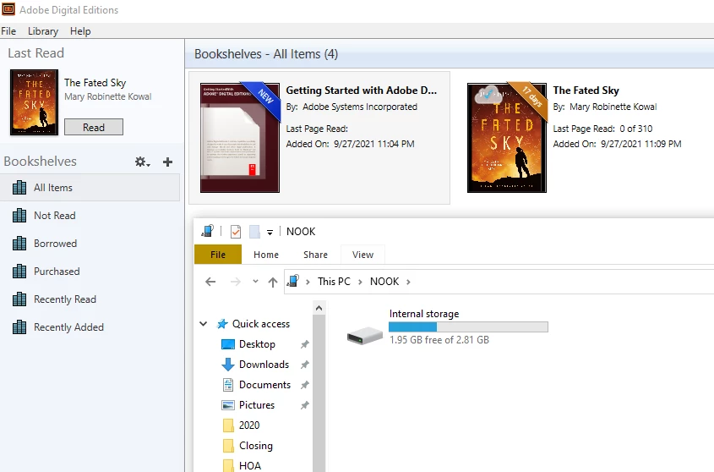Click the Recently Read bookshelf icon

point(19,299)
